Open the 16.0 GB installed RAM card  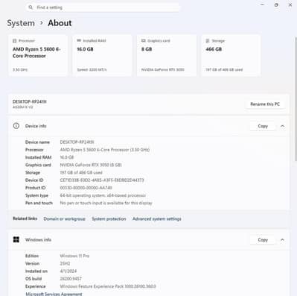coord(102,55)
